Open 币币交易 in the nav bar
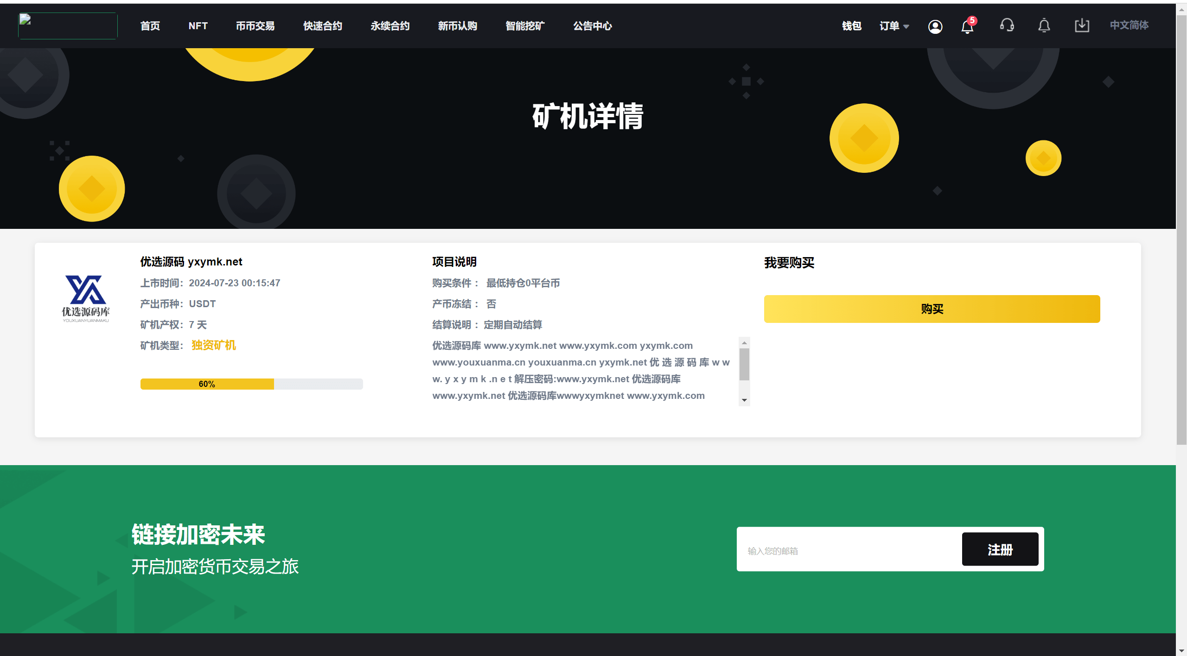 [x=255, y=26]
